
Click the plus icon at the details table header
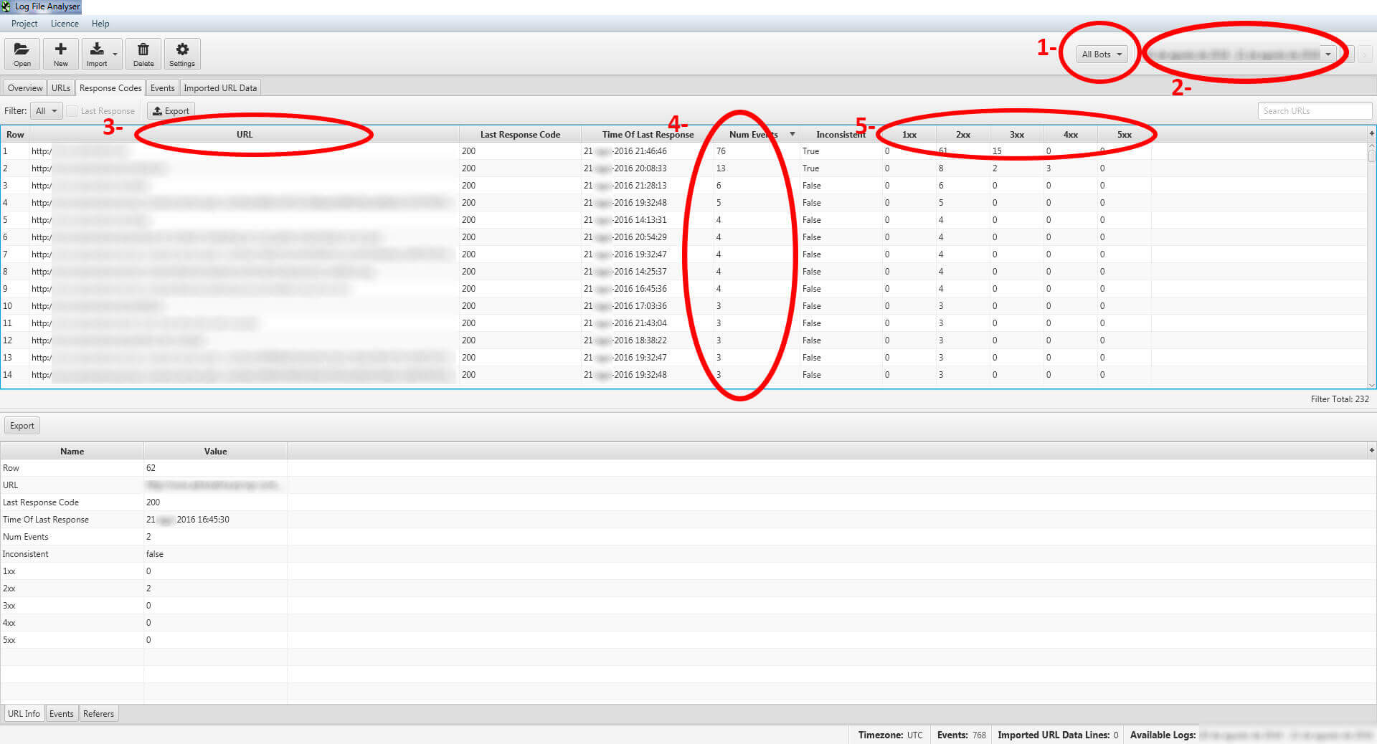(x=1371, y=450)
